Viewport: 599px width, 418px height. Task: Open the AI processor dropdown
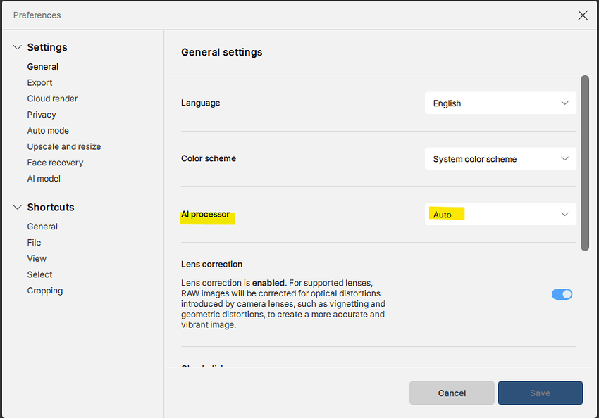click(500, 215)
